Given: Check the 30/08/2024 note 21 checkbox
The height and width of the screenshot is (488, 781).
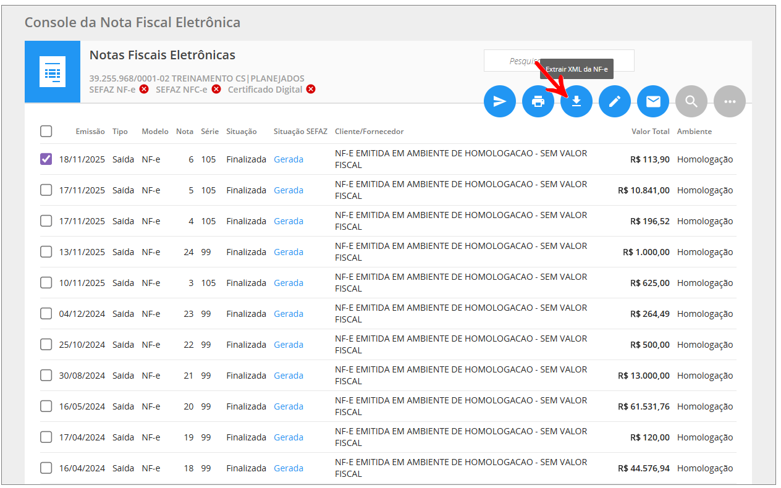Looking at the screenshot, I should (46, 376).
